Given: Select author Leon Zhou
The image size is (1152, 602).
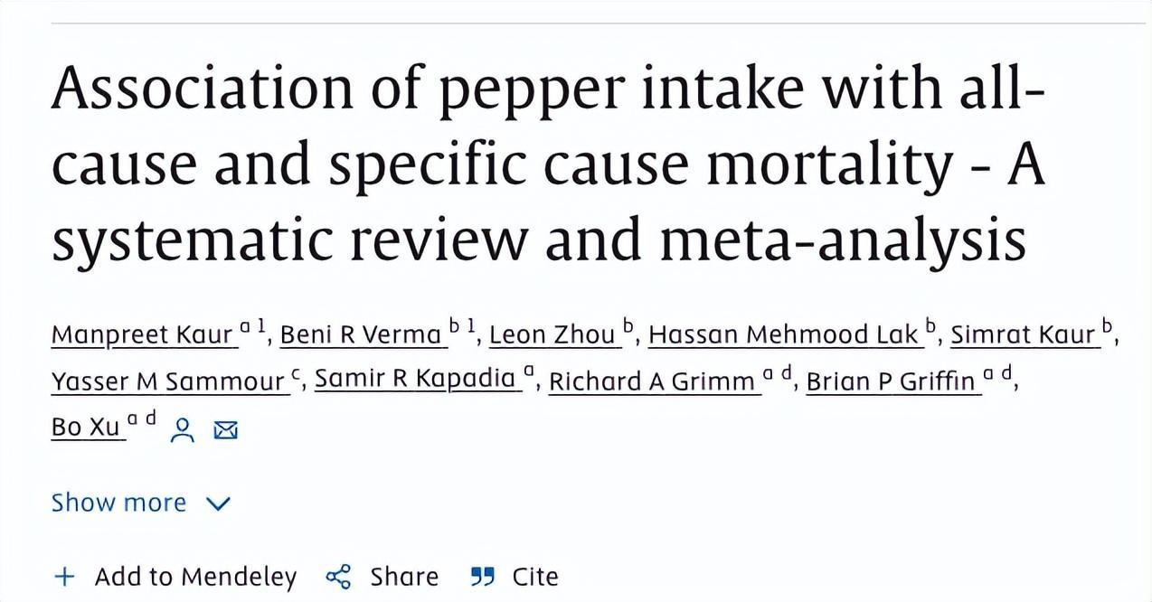Looking at the screenshot, I should (x=552, y=335).
